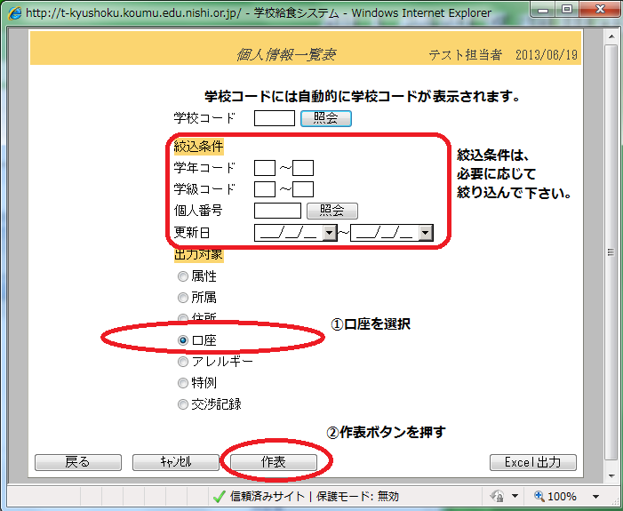
Task: Click the 学年コード end input field
Action: click(303, 168)
